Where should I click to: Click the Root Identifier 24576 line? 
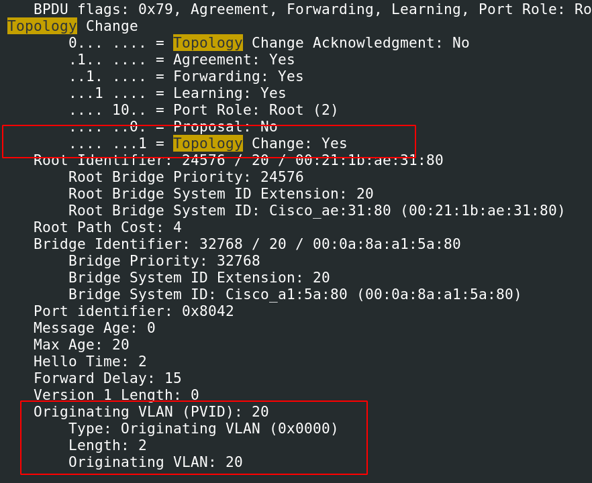pos(238,160)
